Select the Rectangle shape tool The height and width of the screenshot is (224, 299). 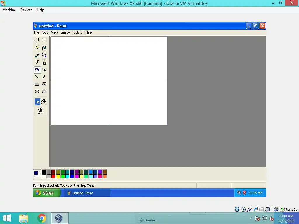coord(37,84)
